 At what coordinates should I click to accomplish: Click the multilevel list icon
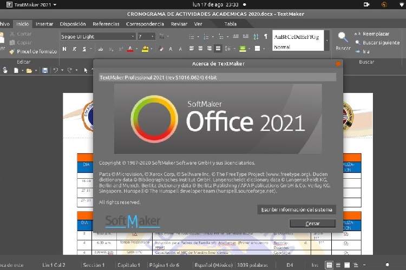(221, 37)
